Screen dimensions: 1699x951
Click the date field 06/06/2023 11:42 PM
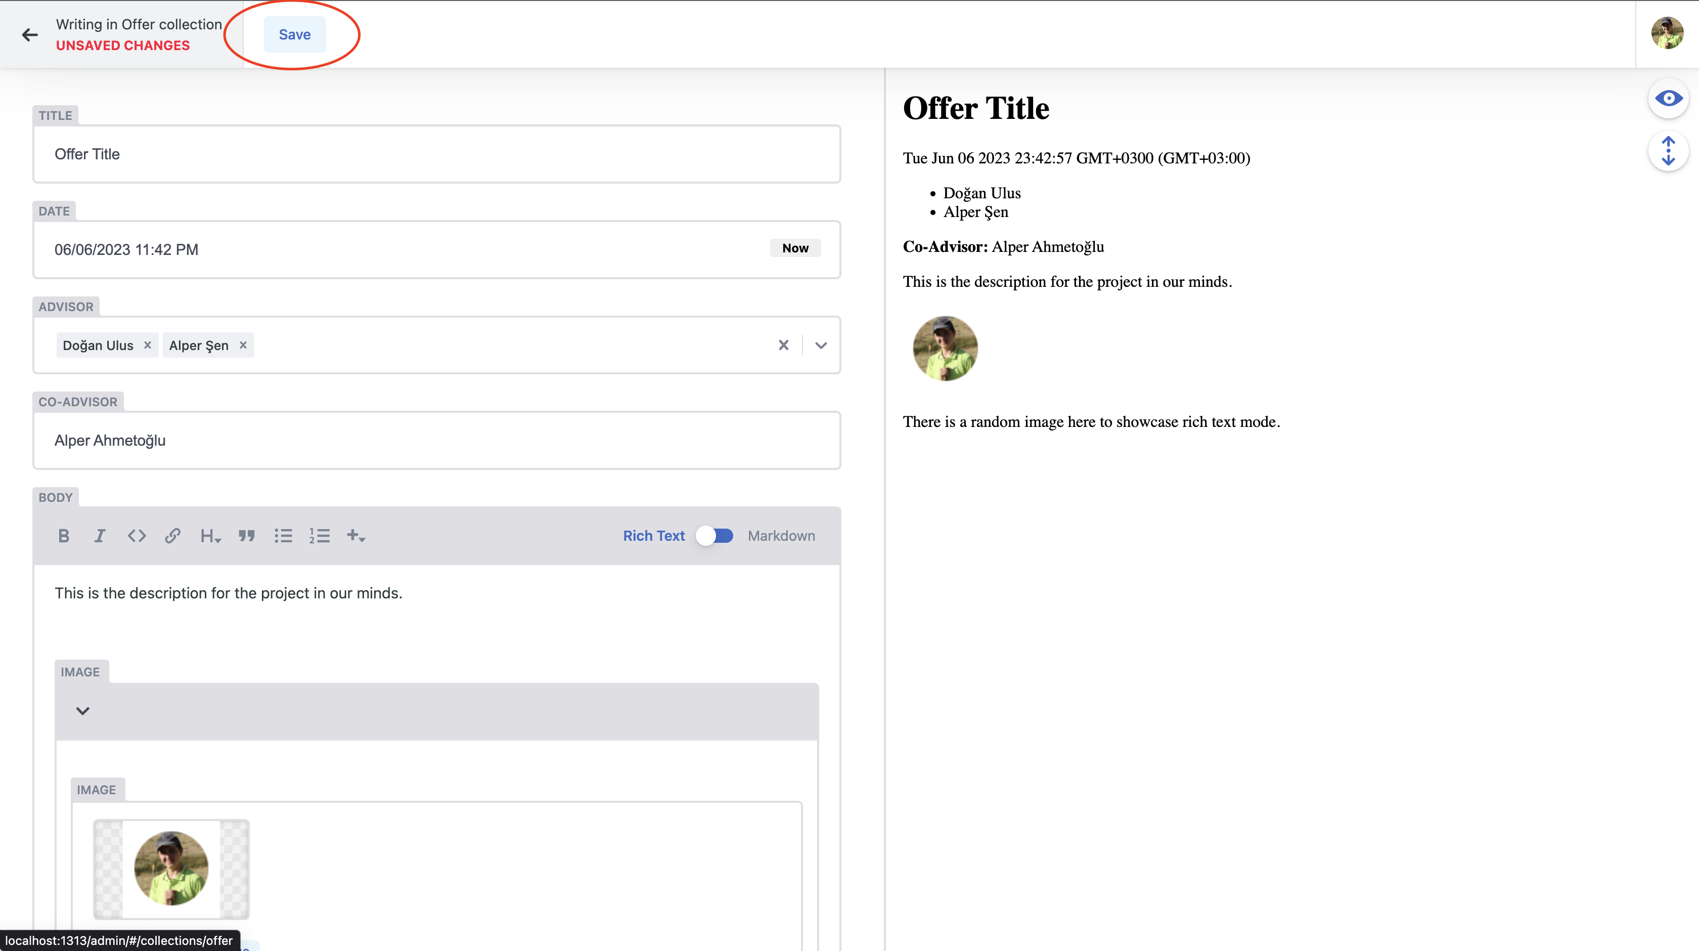436,249
